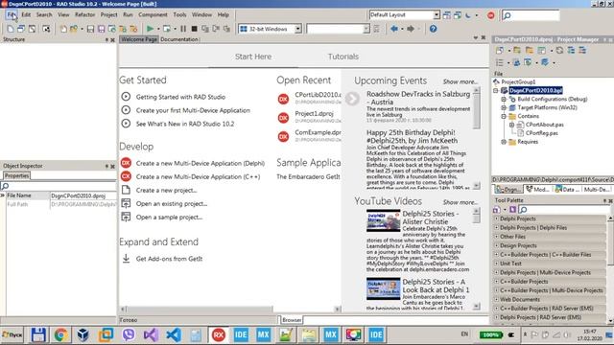Expand the Other Files palette category
614x345 pixels.
[x=497, y=237]
